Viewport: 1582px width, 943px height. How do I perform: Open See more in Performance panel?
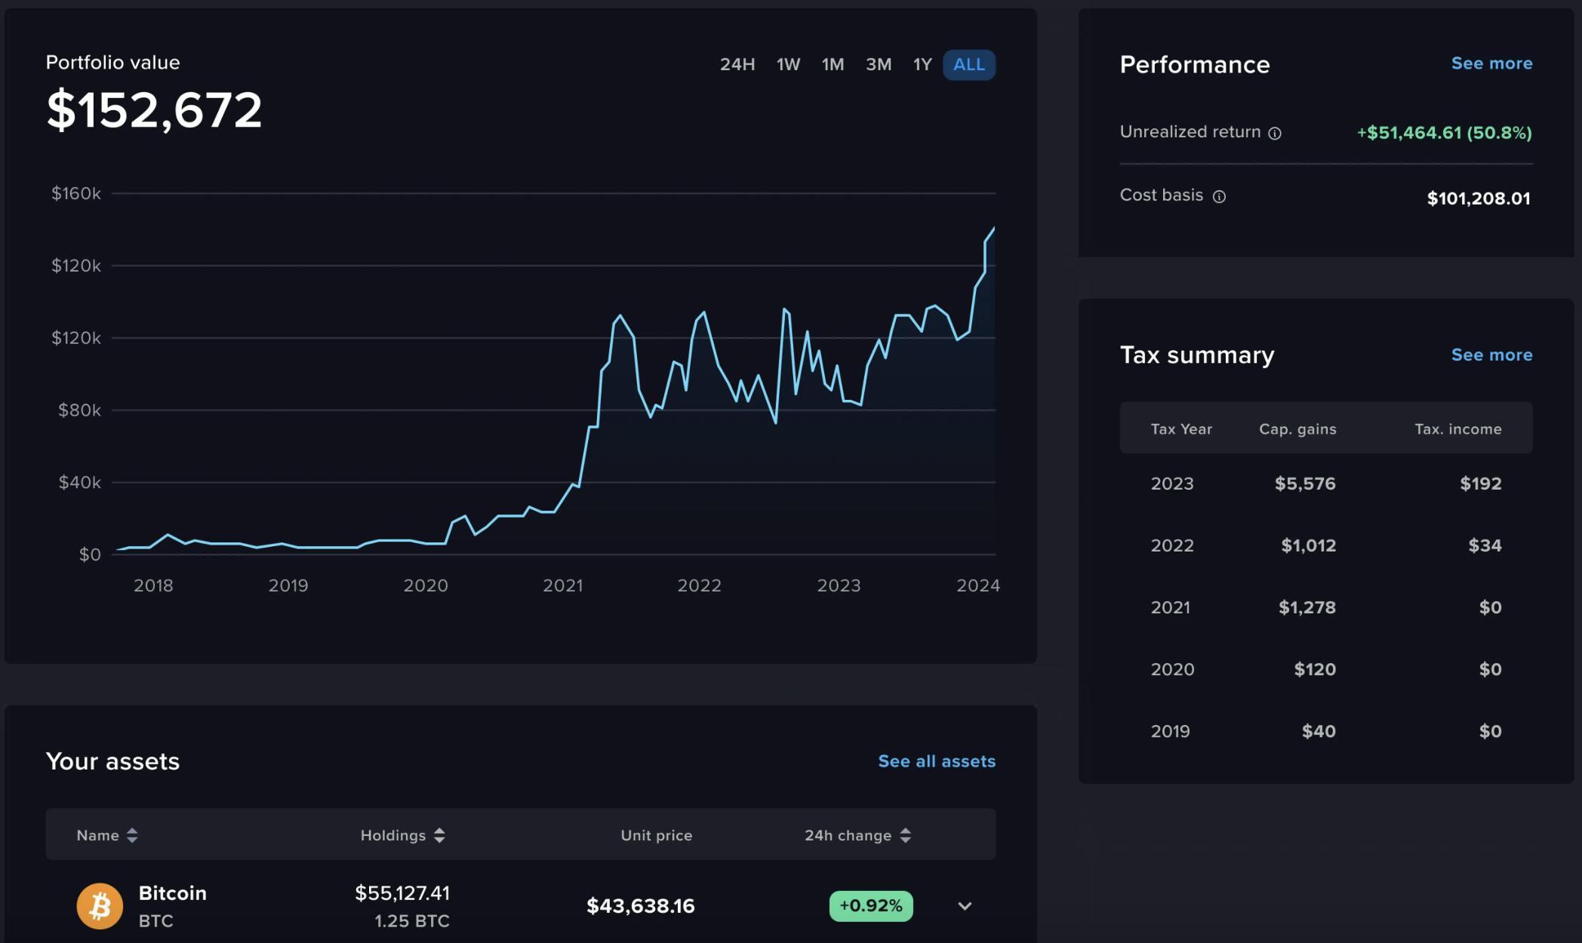click(x=1491, y=63)
